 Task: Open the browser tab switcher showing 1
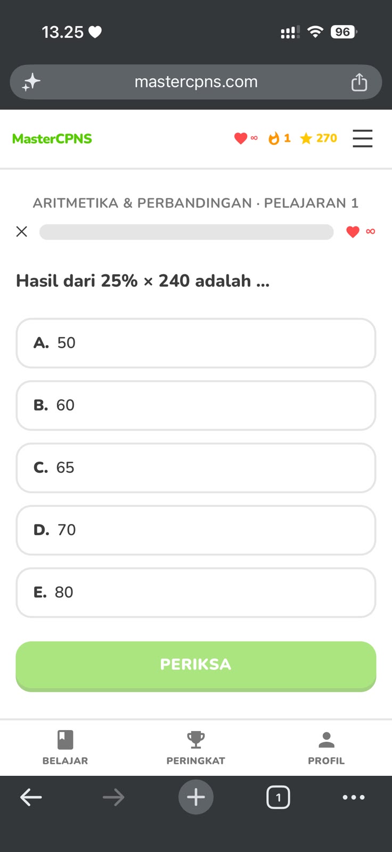point(278,797)
